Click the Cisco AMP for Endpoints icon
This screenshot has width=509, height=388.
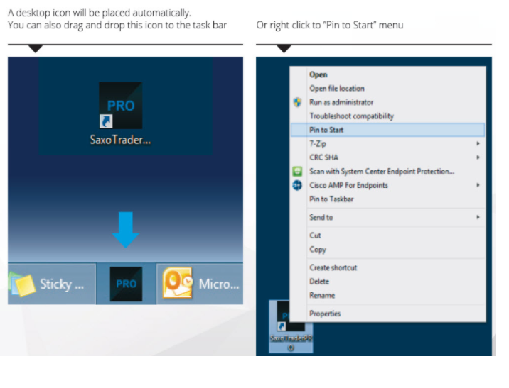(298, 185)
